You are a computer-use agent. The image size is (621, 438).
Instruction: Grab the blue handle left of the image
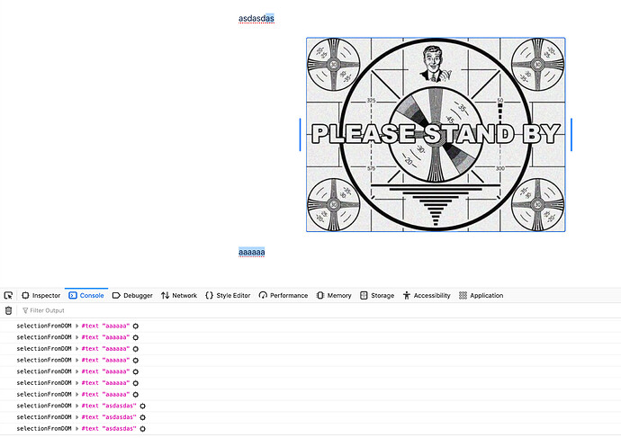click(x=301, y=135)
